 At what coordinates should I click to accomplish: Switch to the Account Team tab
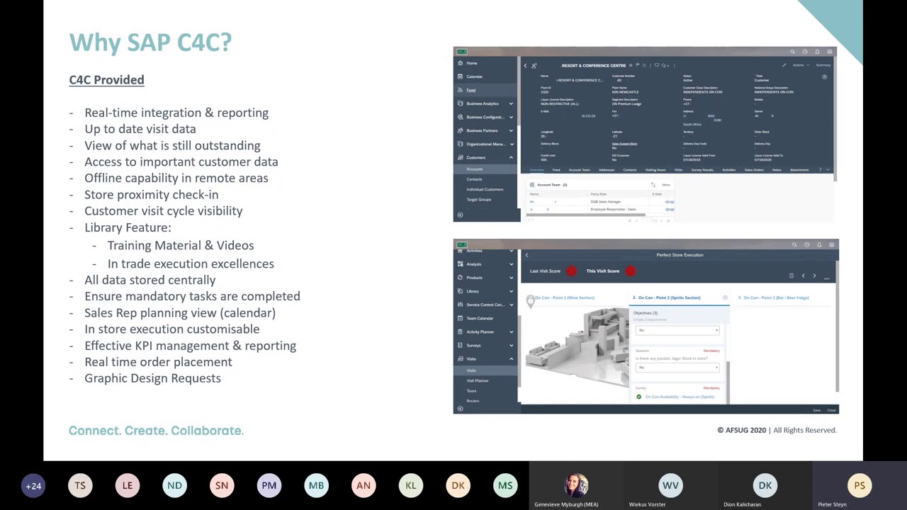[579, 170]
